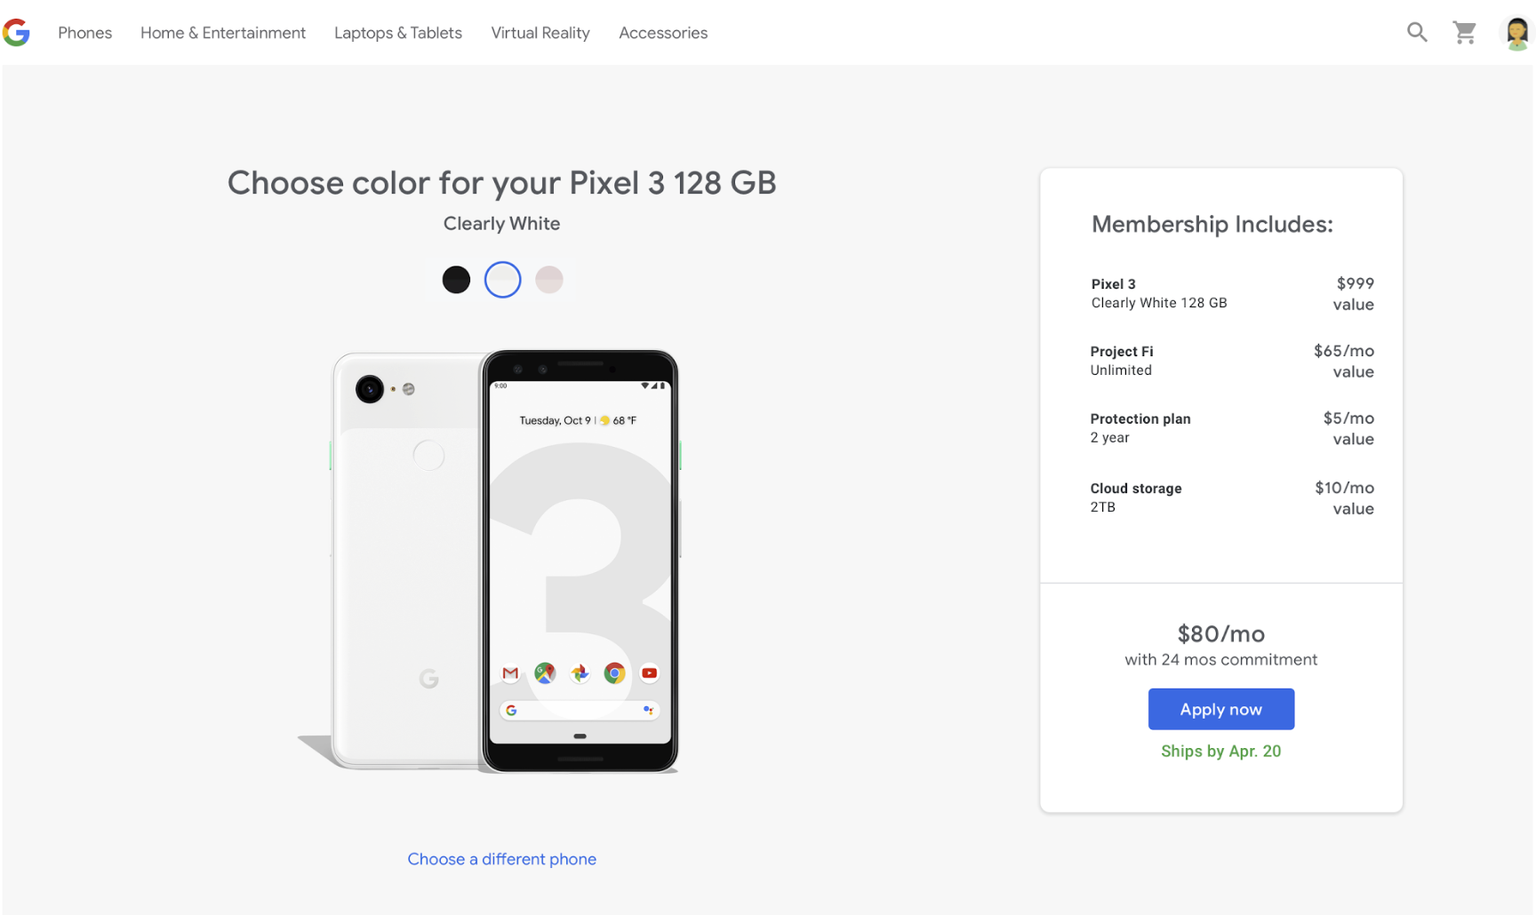Image resolution: width=1536 pixels, height=915 pixels.
Task: Open Home & Entertainment menu
Action: click(x=223, y=33)
